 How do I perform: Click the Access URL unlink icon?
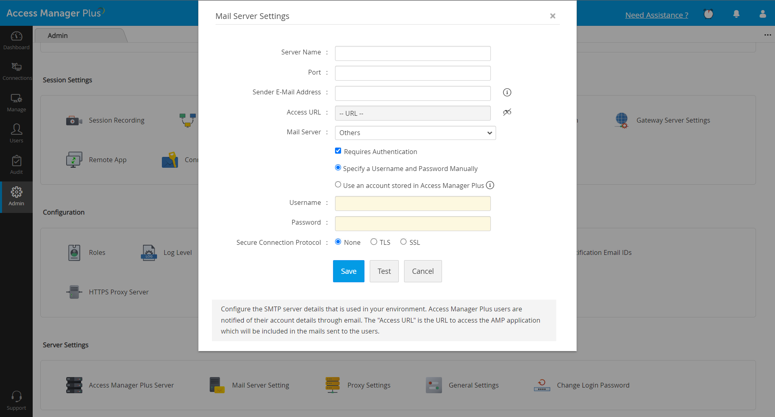pyautogui.click(x=507, y=112)
